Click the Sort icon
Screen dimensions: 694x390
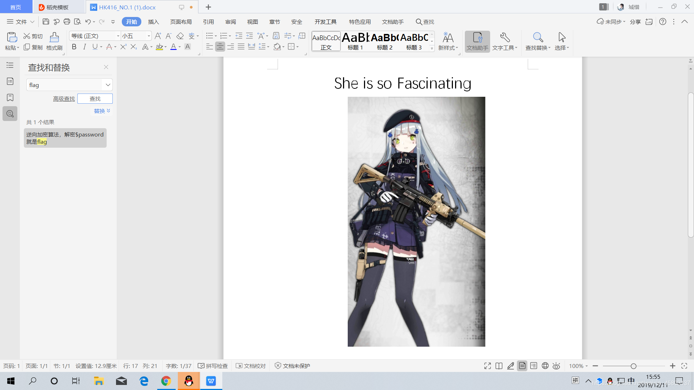[x=276, y=36]
